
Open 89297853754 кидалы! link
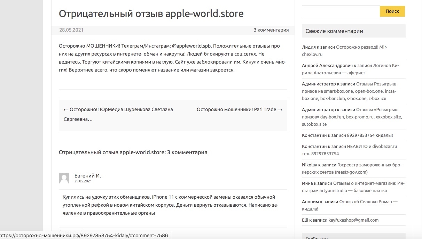coord(370,135)
